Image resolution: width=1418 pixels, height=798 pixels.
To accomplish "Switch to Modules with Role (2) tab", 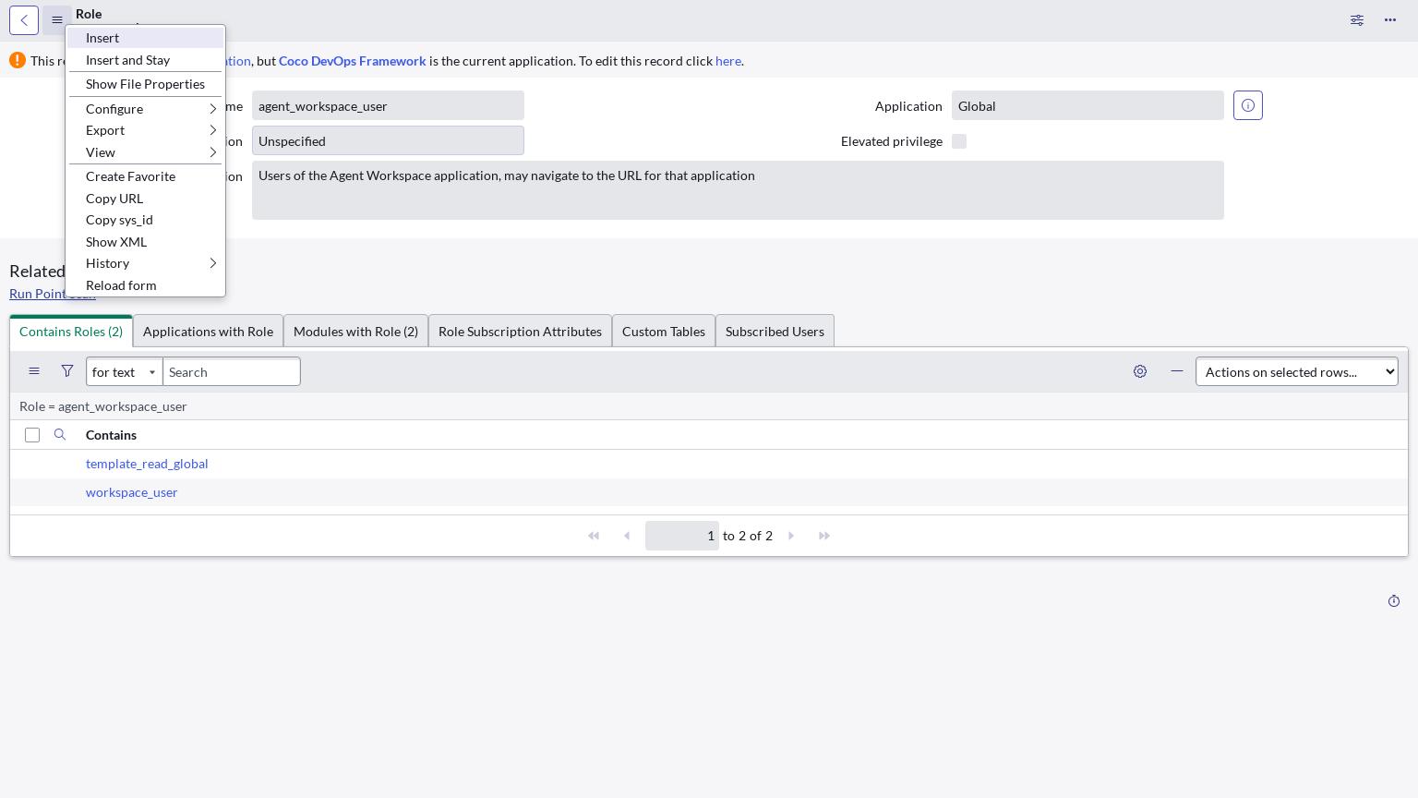I will pyautogui.click(x=355, y=332).
